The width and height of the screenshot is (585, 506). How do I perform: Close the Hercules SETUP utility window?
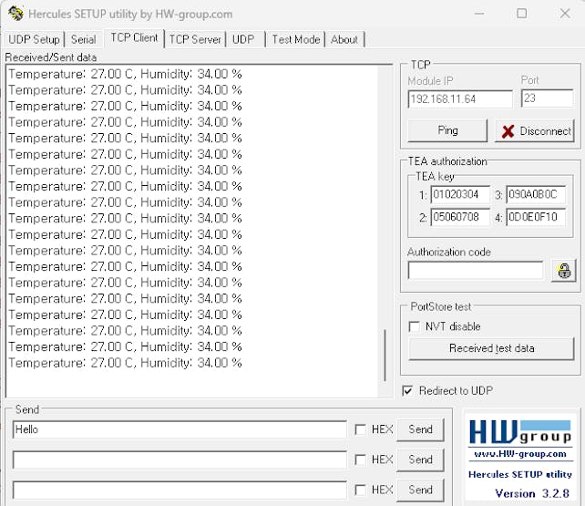[565, 14]
